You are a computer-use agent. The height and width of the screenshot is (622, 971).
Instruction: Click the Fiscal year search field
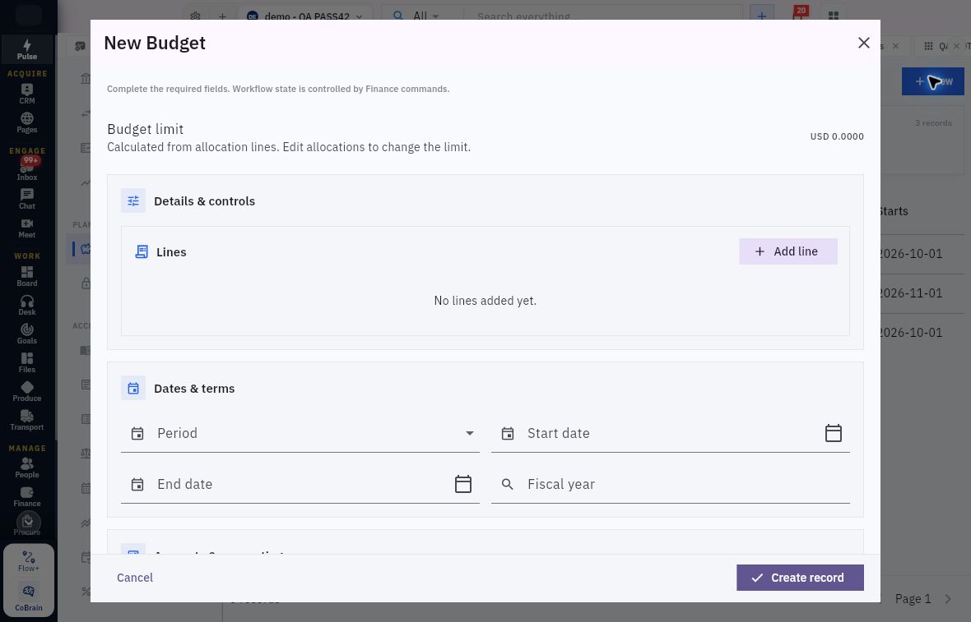pos(670,483)
